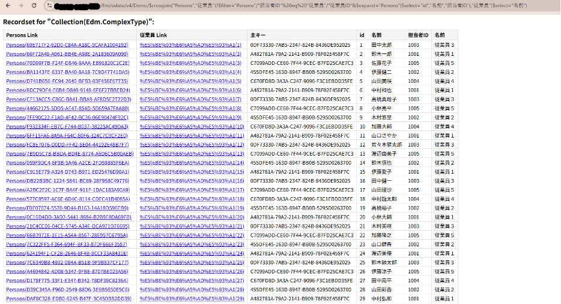Image resolution: width=561 pixels, height=304 pixels.
Task: Open the site information icon in address bar
Action: [x=50, y=5]
